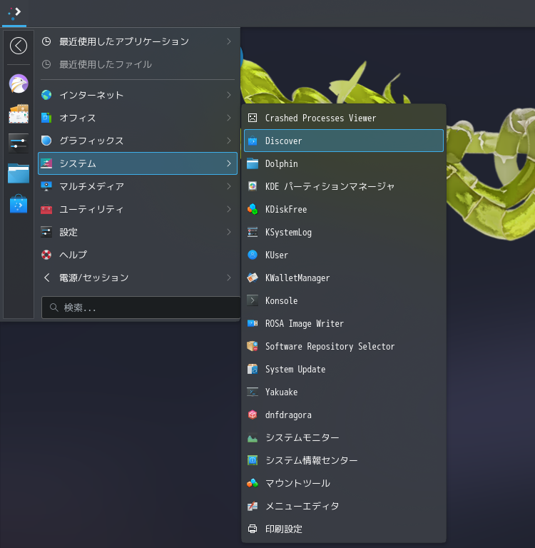Click the Yakuake icon
The image size is (535, 548).
253,392
